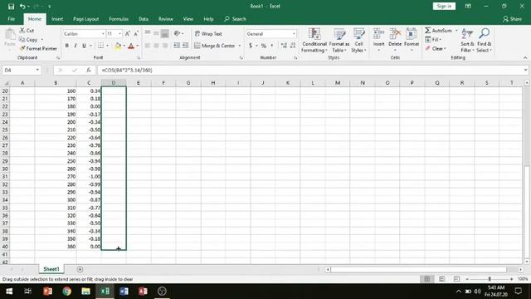Increase the font size
This screenshot has height=299, width=531.
[127, 33]
